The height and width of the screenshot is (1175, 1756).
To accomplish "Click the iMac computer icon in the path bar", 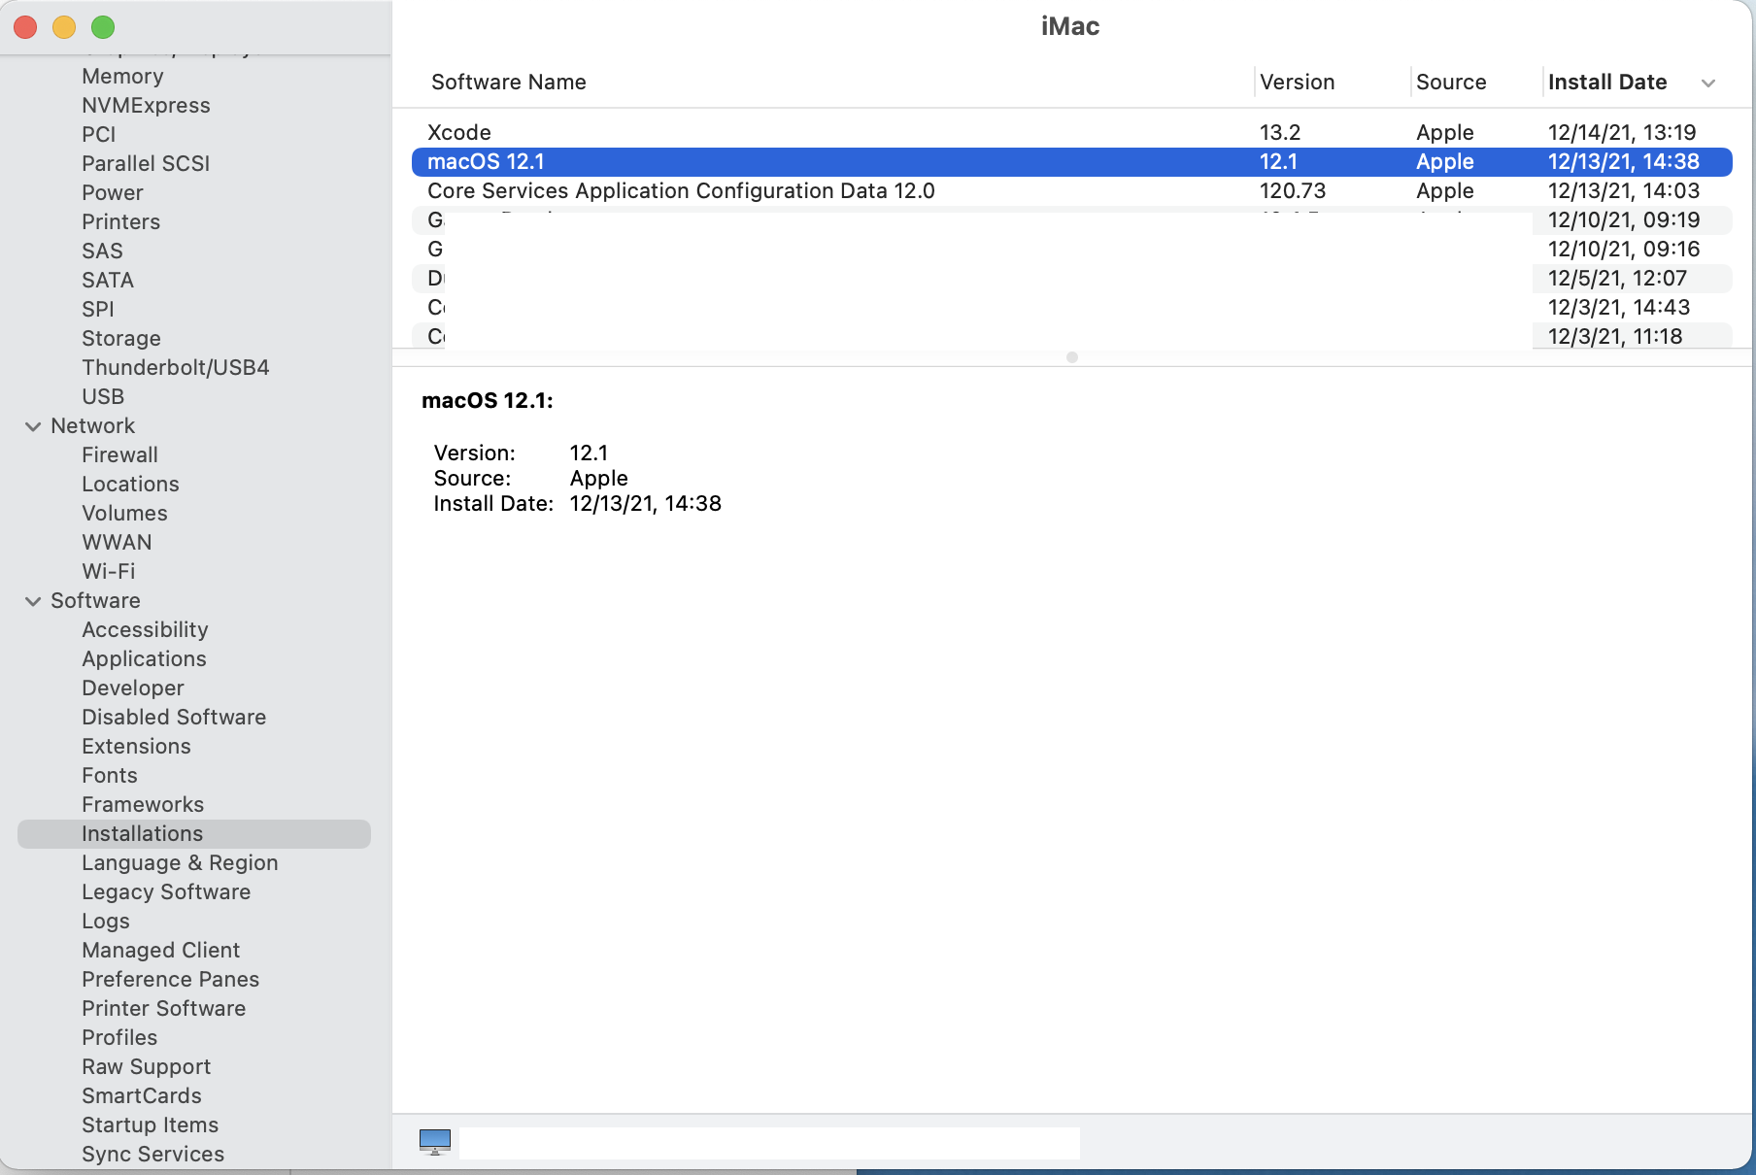I will click(x=435, y=1142).
